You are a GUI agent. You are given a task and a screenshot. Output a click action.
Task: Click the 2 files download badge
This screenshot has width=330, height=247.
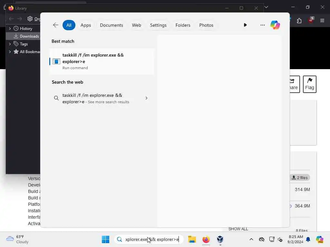coord(300,178)
